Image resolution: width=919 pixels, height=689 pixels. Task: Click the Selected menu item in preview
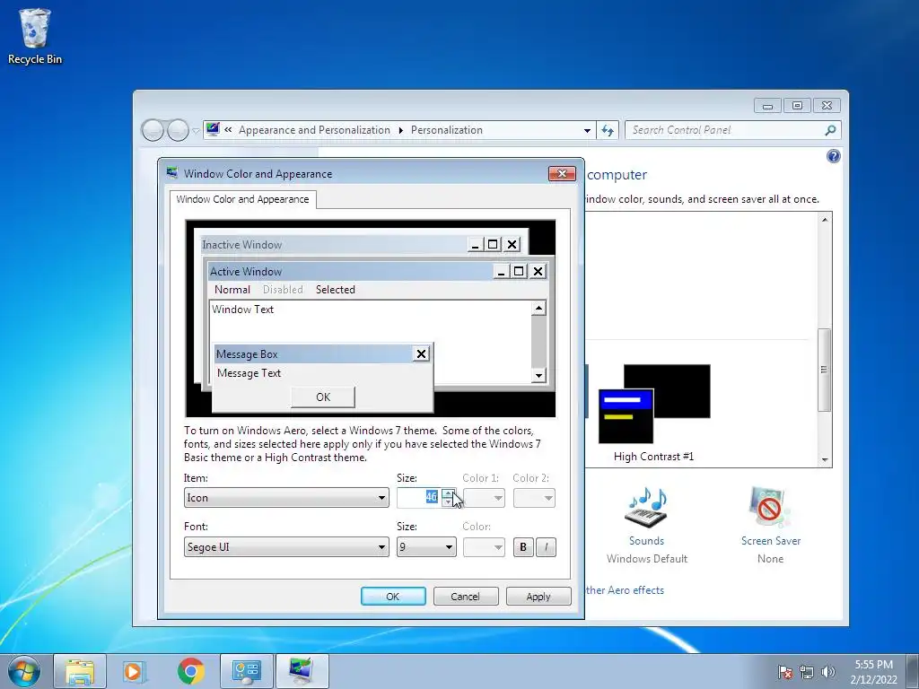(x=336, y=290)
